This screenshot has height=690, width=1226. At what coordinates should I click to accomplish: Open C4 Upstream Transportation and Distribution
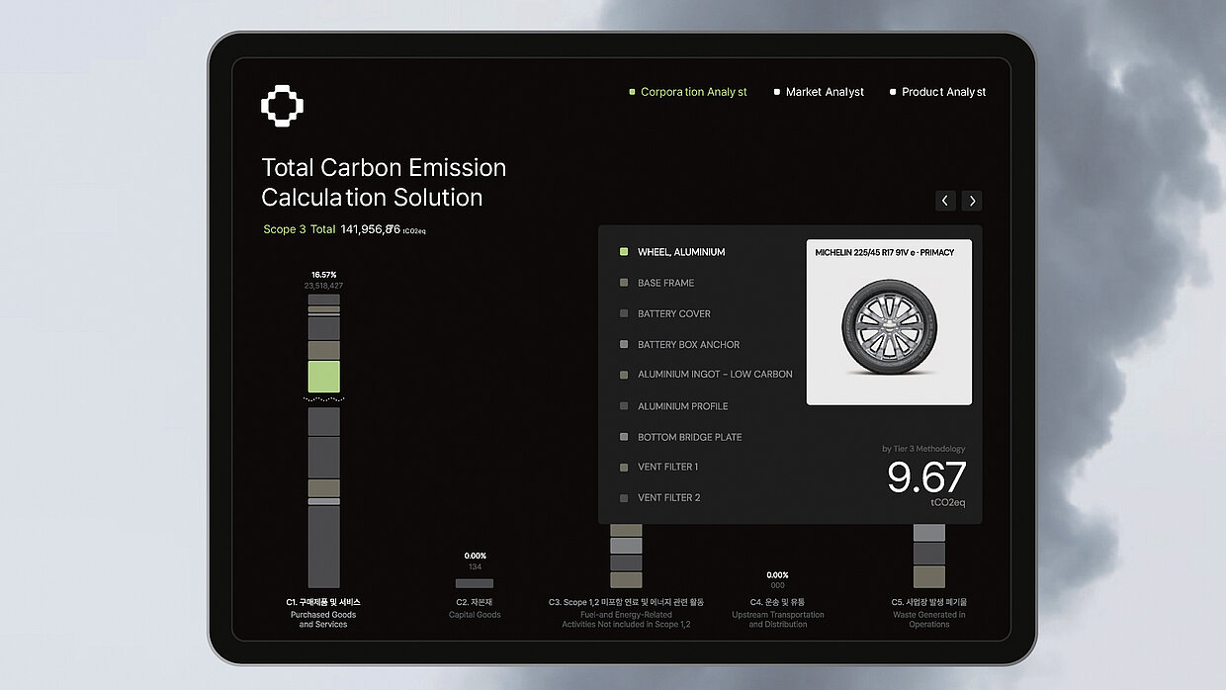click(777, 613)
